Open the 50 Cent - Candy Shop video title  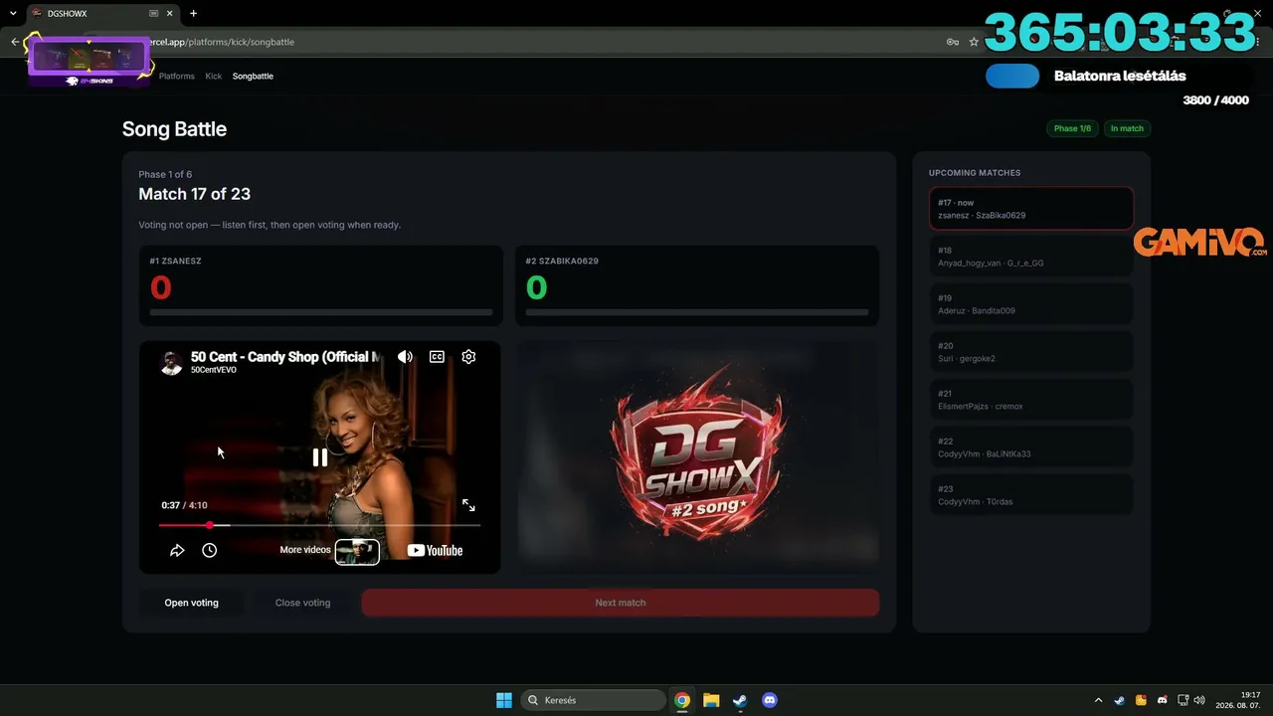tap(285, 356)
